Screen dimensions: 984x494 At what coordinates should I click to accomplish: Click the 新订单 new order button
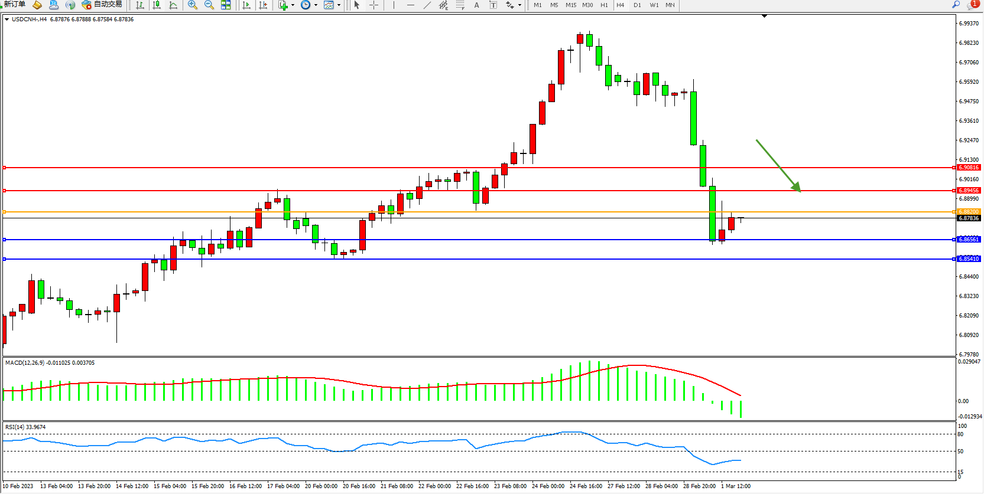click(14, 5)
